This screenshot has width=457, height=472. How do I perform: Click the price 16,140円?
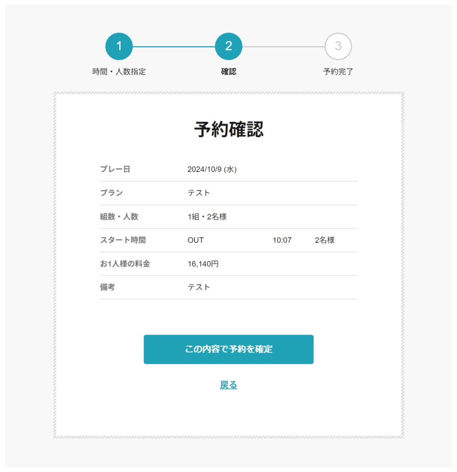(203, 264)
